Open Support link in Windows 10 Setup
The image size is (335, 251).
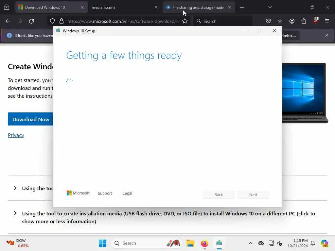(105, 193)
